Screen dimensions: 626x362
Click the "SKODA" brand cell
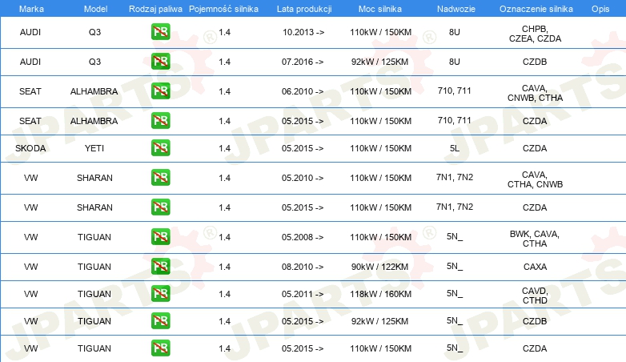point(30,148)
